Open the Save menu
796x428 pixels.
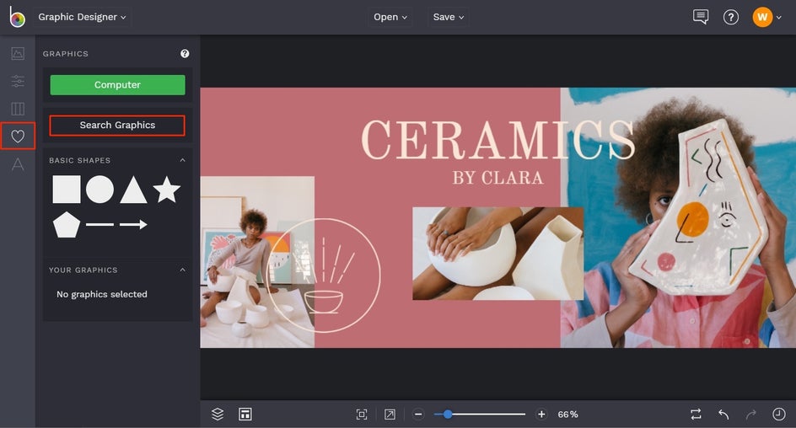click(x=449, y=17)
